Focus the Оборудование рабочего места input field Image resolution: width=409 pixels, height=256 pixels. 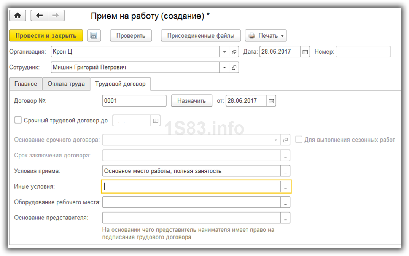pos(191,202)
